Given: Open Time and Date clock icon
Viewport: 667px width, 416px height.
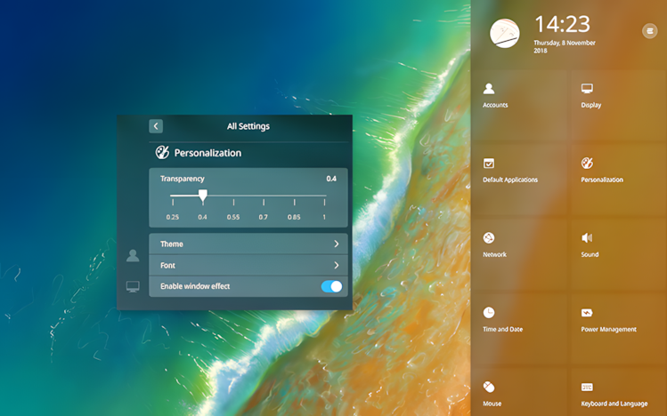Looking at the screenshot, I should point(489,312).
